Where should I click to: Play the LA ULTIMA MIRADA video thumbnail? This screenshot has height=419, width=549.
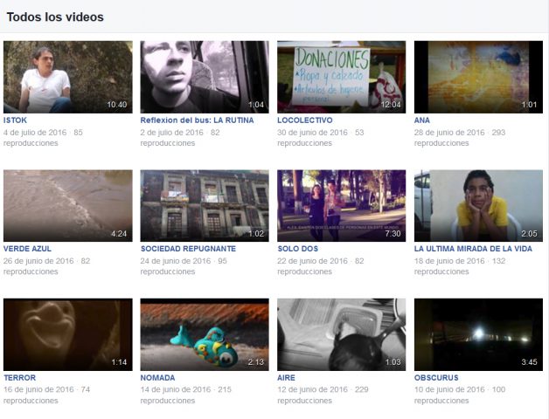click(478, 205)
